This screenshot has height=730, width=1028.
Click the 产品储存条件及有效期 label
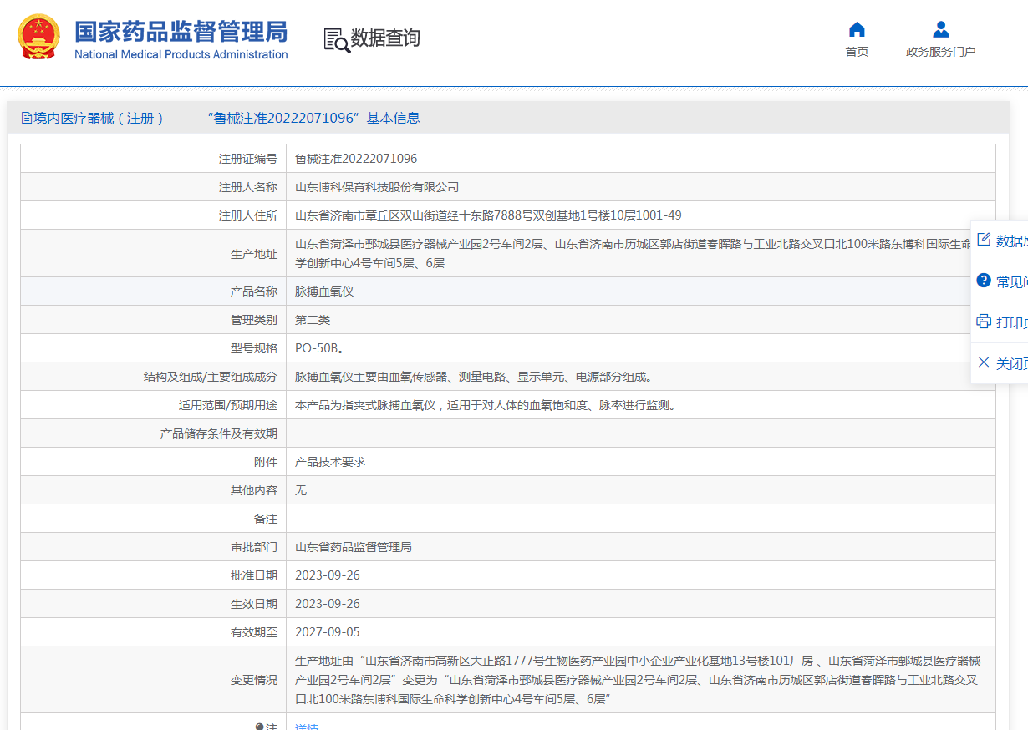point(219,433)
